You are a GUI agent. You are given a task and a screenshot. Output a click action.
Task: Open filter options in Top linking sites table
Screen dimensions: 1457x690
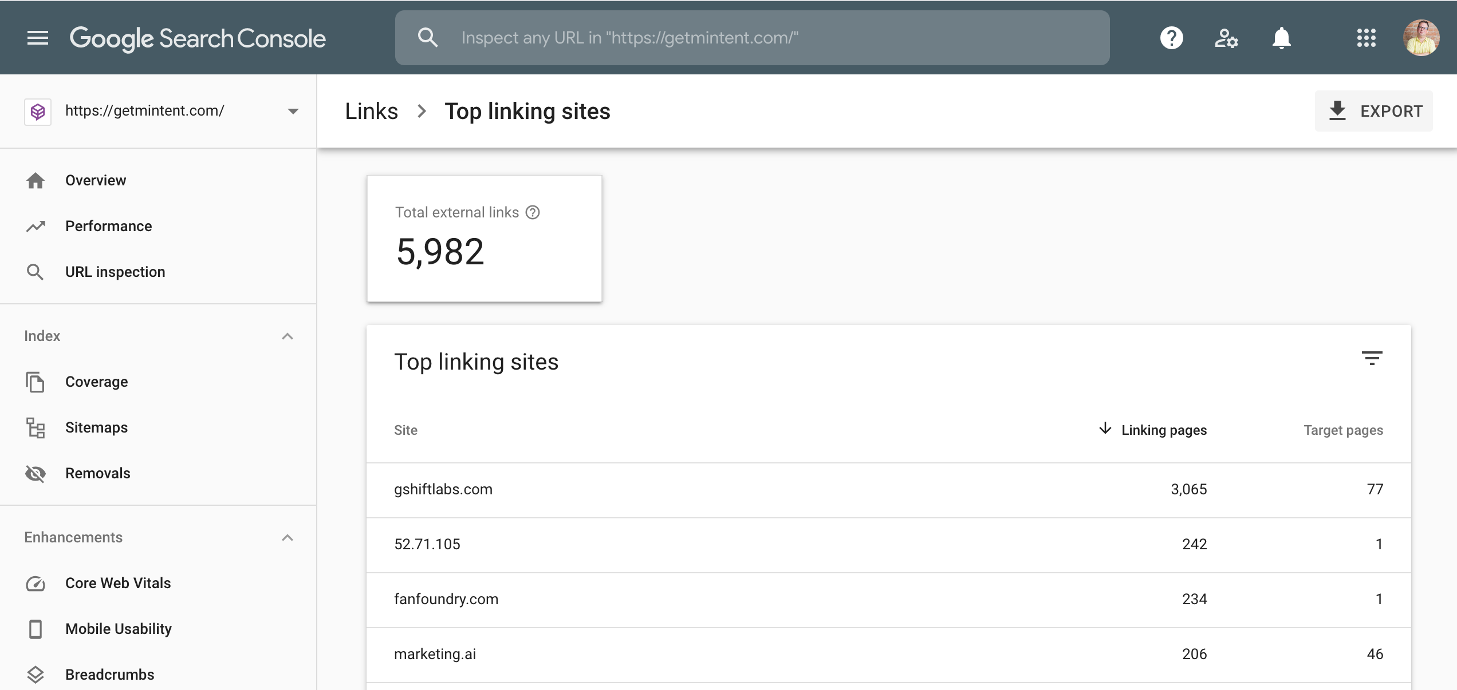click(x=1373, y=359)
